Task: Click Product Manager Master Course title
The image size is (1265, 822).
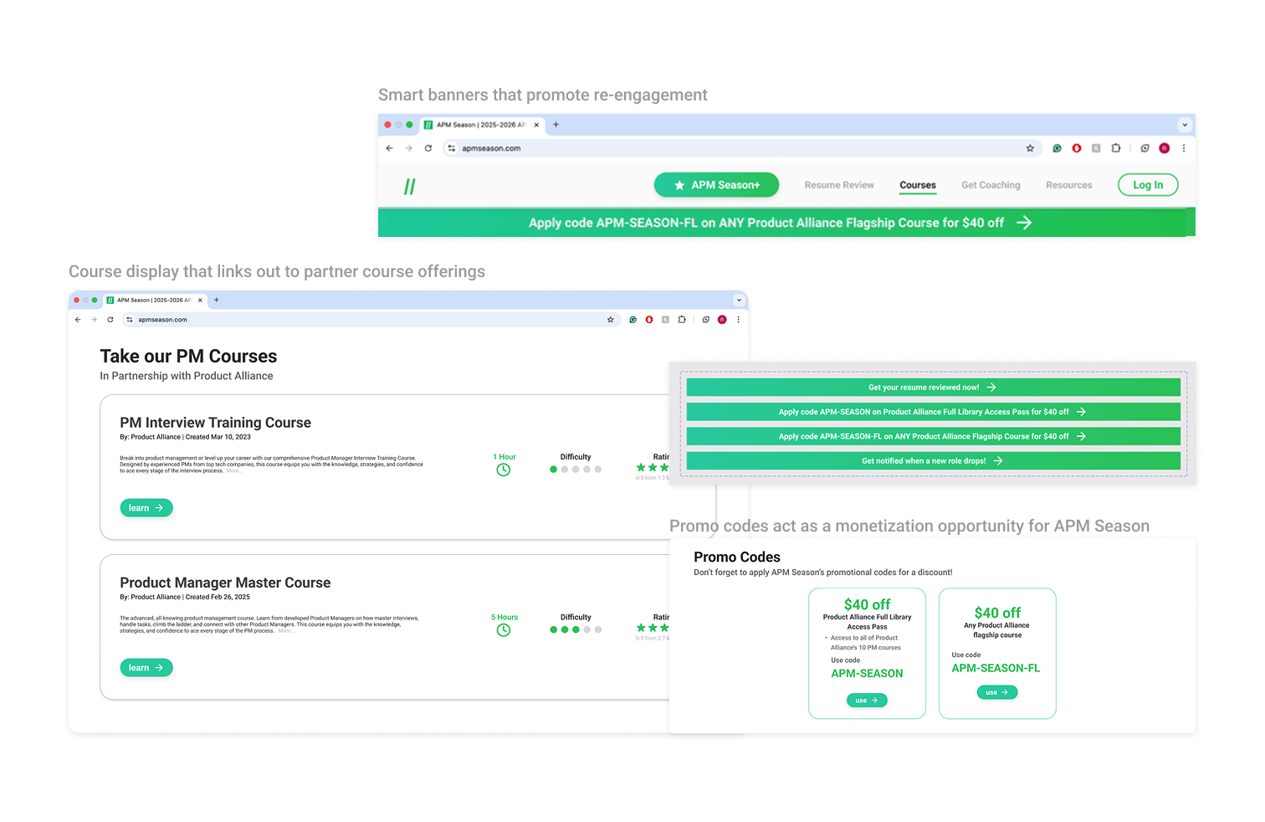Action: point(225,583)
